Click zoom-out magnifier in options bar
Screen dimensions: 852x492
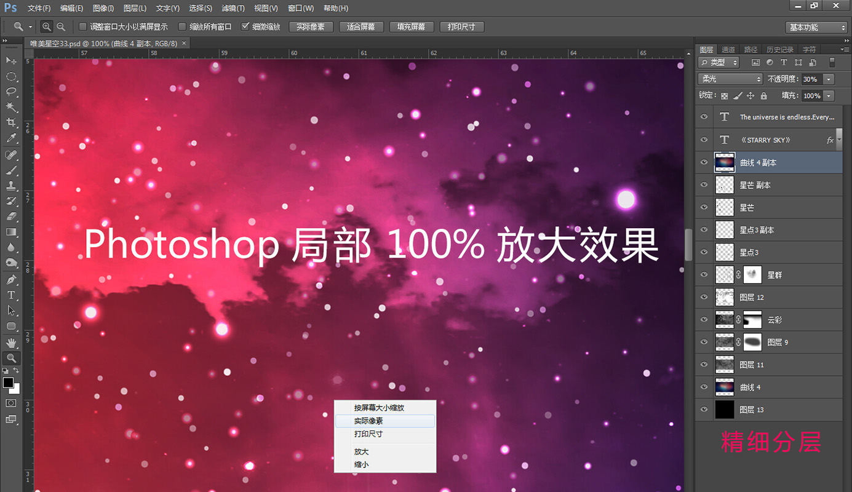pyautogui.click(x=61, y=26)
